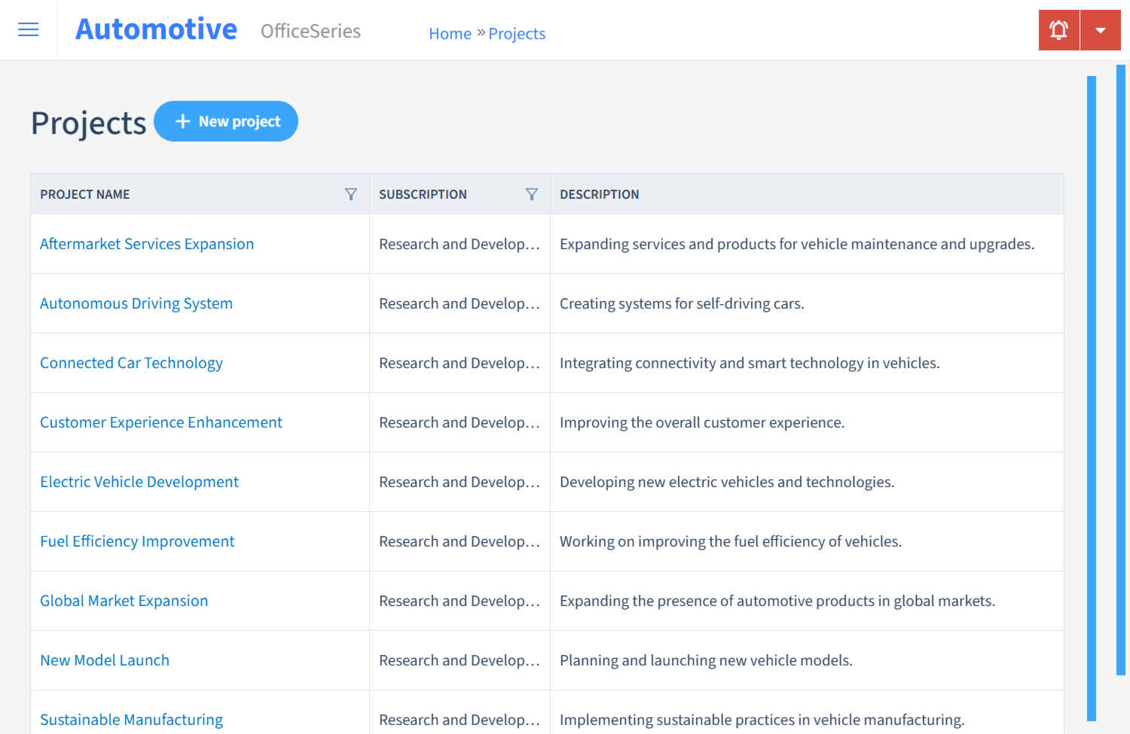Expand the Project Name filter options

point(351,193)
